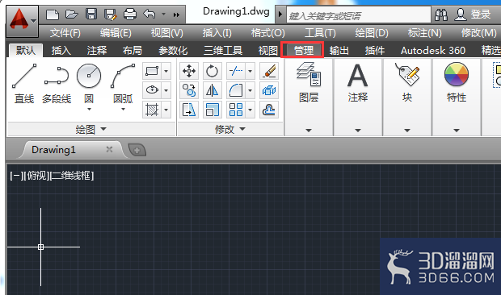Image resolution: width=501 pixels, height=295 pixels.
Task: Select the Copy tool icon
Action: pyautogui.click(x=189, y=90)
